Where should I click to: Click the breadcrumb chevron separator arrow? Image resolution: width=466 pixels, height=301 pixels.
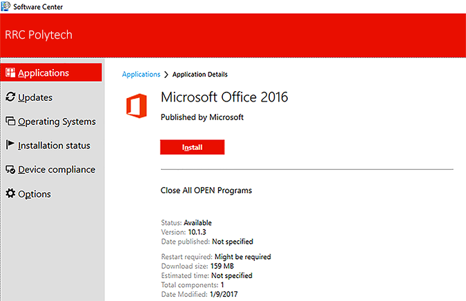click(166, 75)
